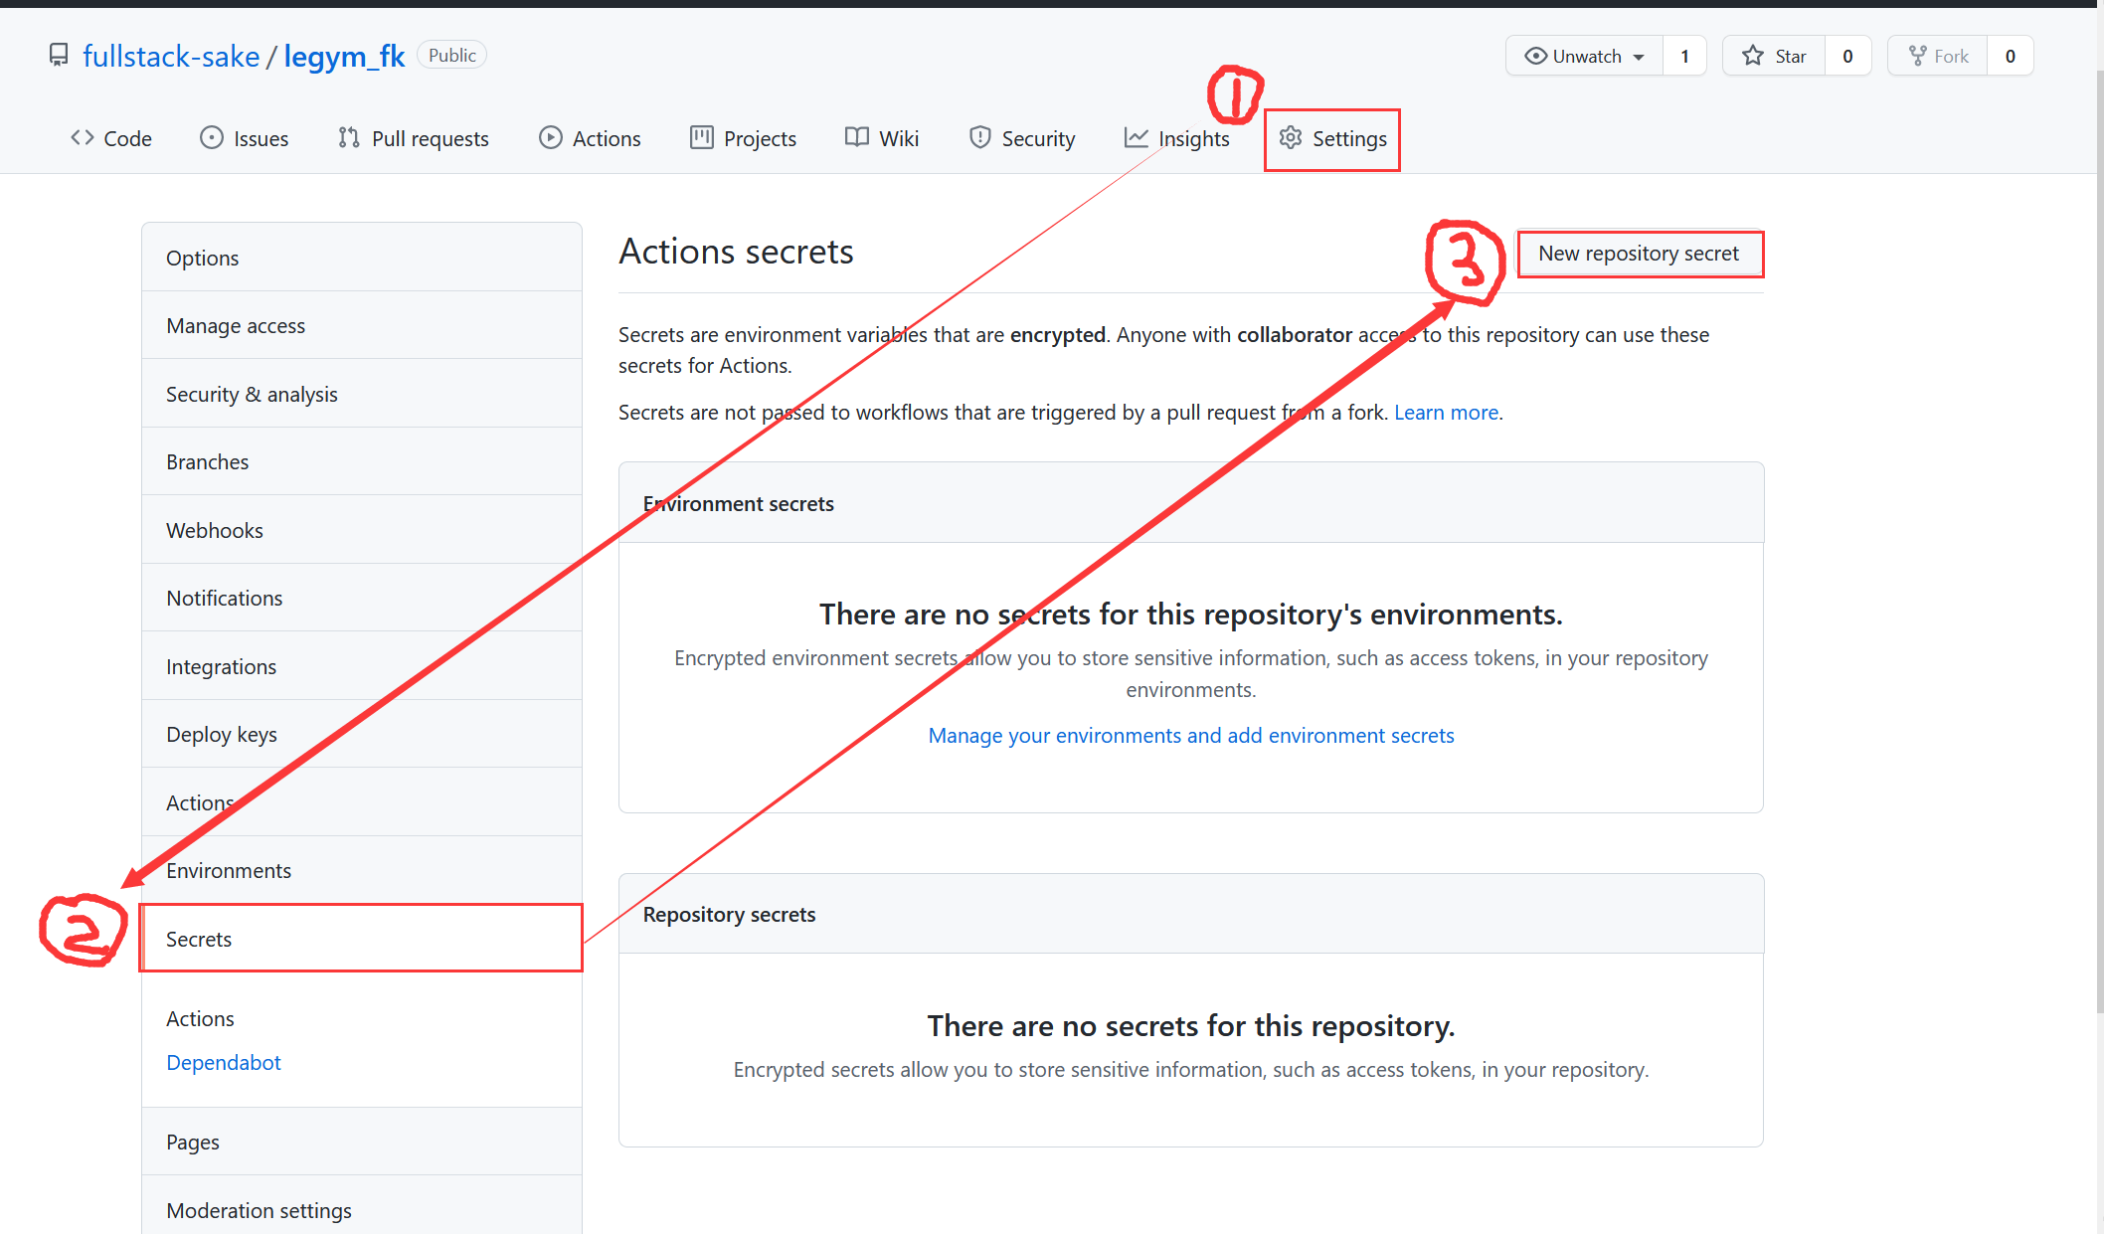Click the fullstack-sake owner link

pyautogui.click(x=171, y=57)
